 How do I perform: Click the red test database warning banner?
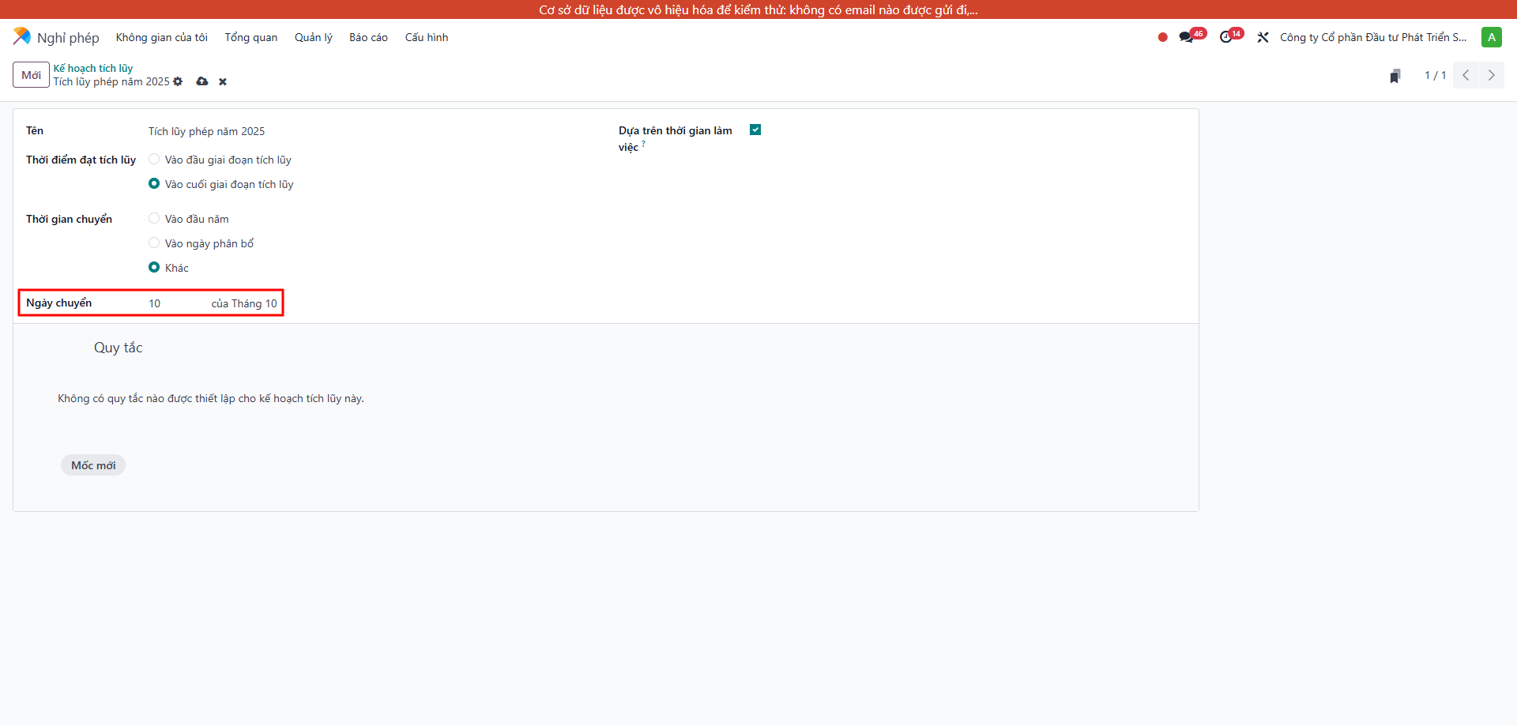(x=758, y=9)
